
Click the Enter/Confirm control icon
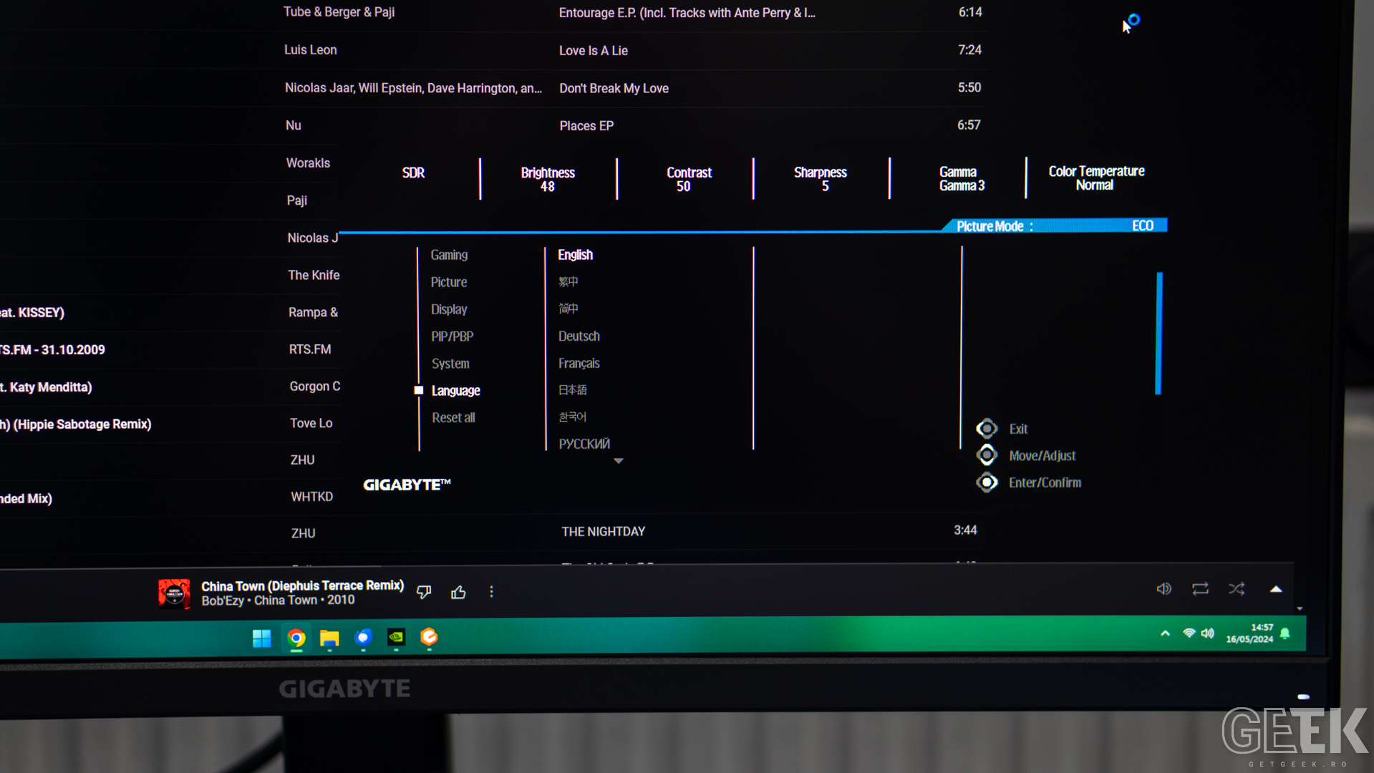(987, 482)
